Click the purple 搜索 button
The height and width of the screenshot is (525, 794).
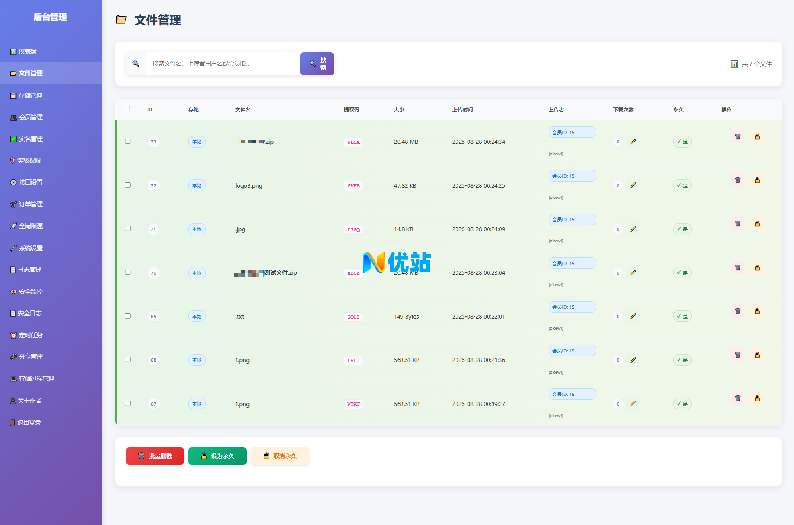317,64
